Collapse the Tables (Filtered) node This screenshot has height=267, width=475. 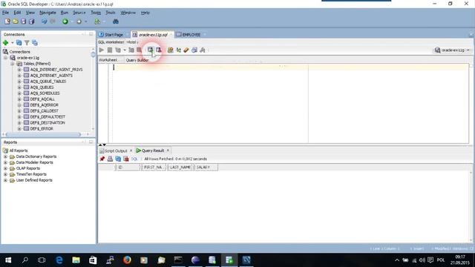13,64
